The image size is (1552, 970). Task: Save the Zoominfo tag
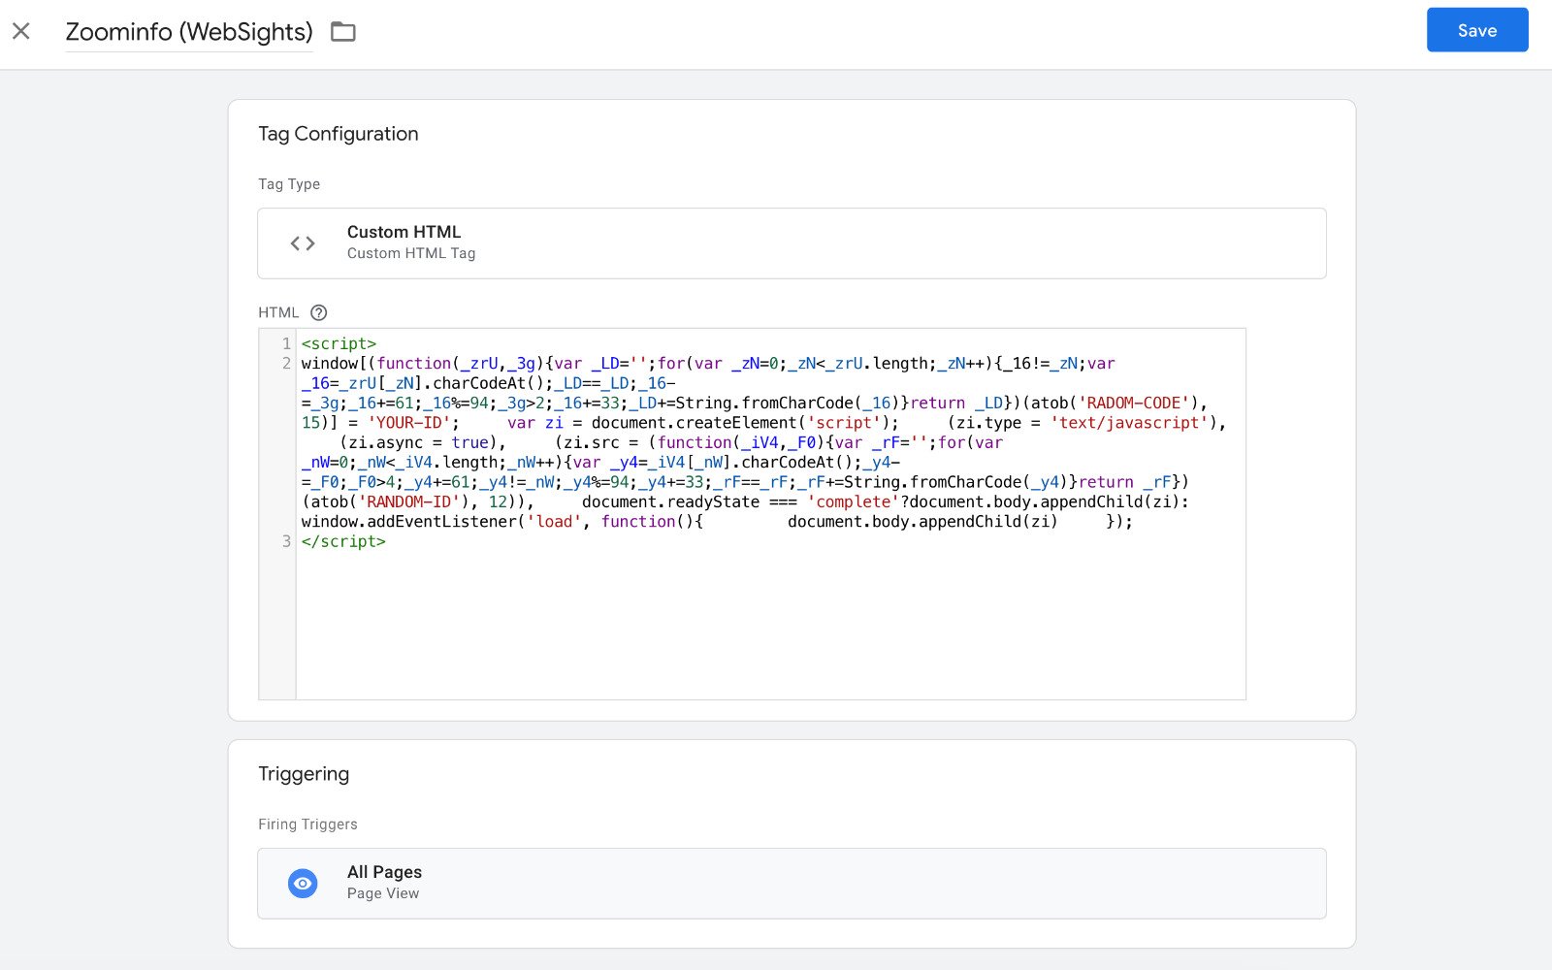point(1477,30)
